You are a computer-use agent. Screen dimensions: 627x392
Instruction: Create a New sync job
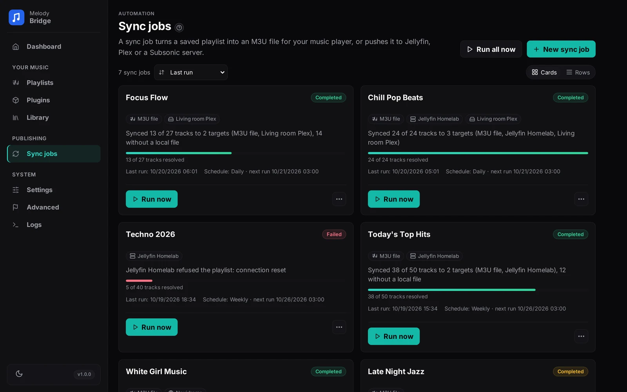561,49
